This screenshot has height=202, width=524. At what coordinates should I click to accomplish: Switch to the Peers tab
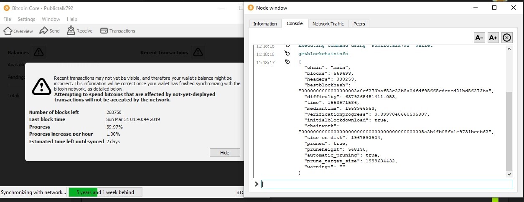(359, 24)
